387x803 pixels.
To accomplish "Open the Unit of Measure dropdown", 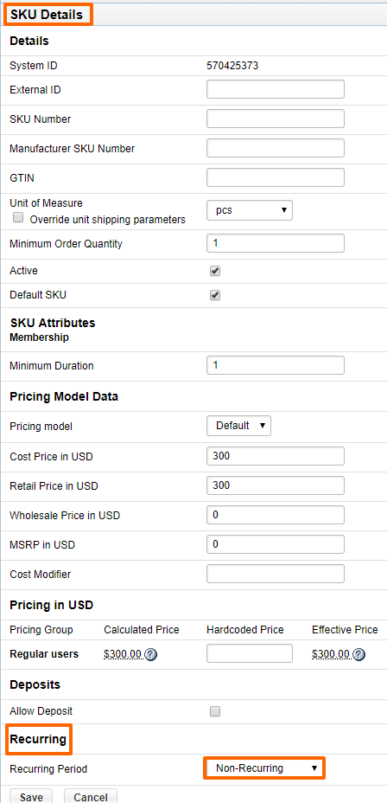I will tap(250, 210).
